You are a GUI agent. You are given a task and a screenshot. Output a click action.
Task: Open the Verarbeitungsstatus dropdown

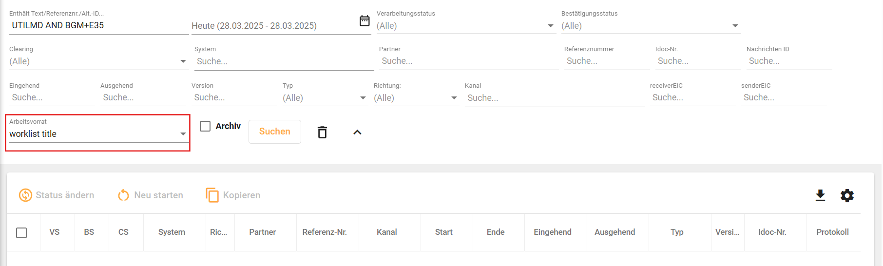tap(465, 26)
